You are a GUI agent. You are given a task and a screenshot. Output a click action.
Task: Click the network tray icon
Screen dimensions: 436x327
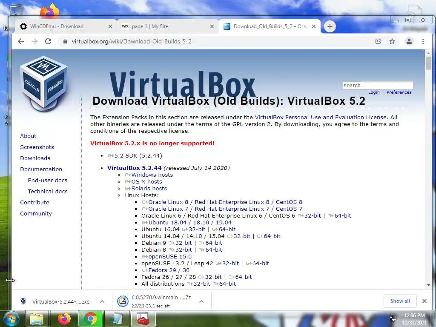click(x=393, y=318)
